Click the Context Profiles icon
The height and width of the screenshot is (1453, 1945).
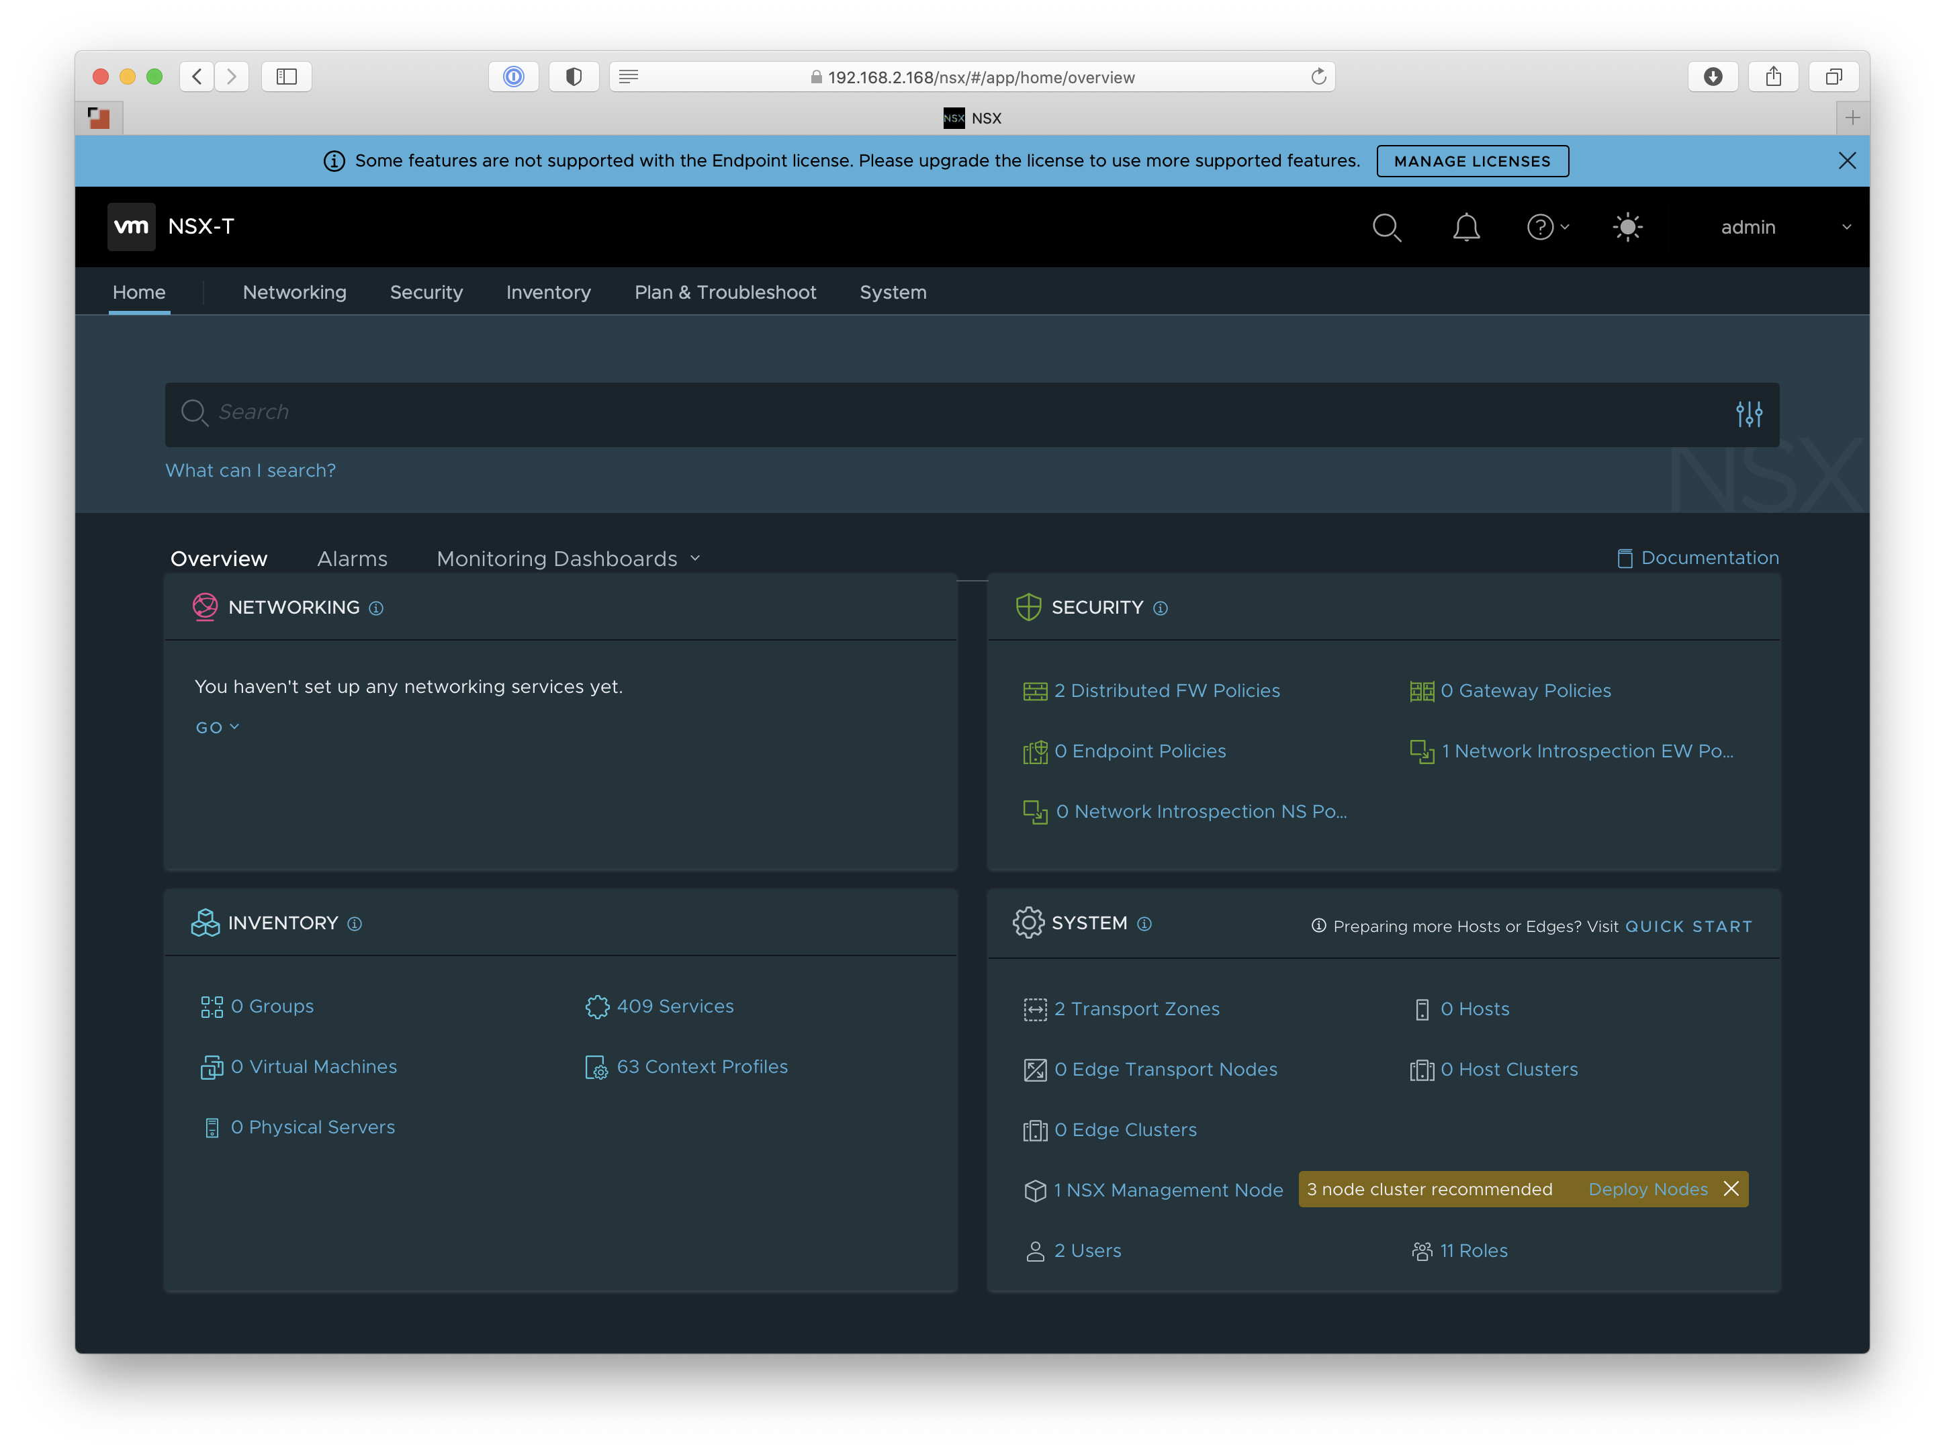point(596,1067)
